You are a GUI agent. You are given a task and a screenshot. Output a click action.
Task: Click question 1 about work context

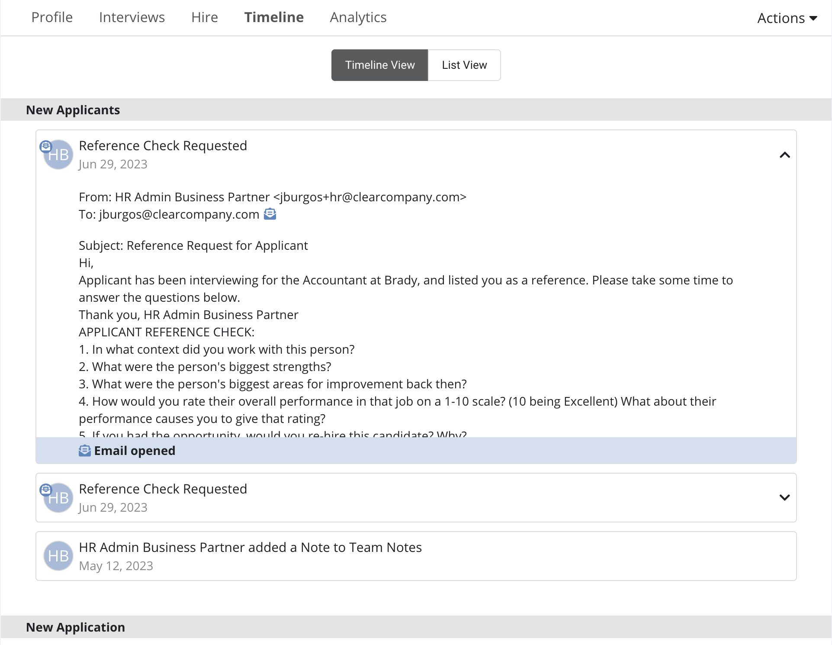point(217,349)
